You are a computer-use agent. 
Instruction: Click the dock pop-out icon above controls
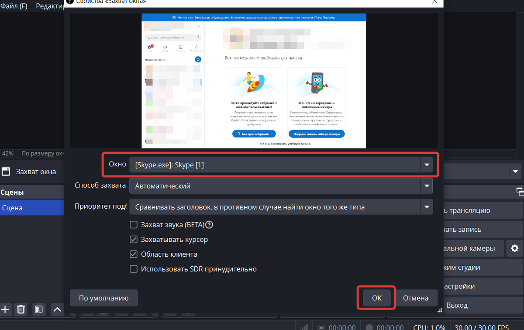pyautogui.click(x=520, y=191)
